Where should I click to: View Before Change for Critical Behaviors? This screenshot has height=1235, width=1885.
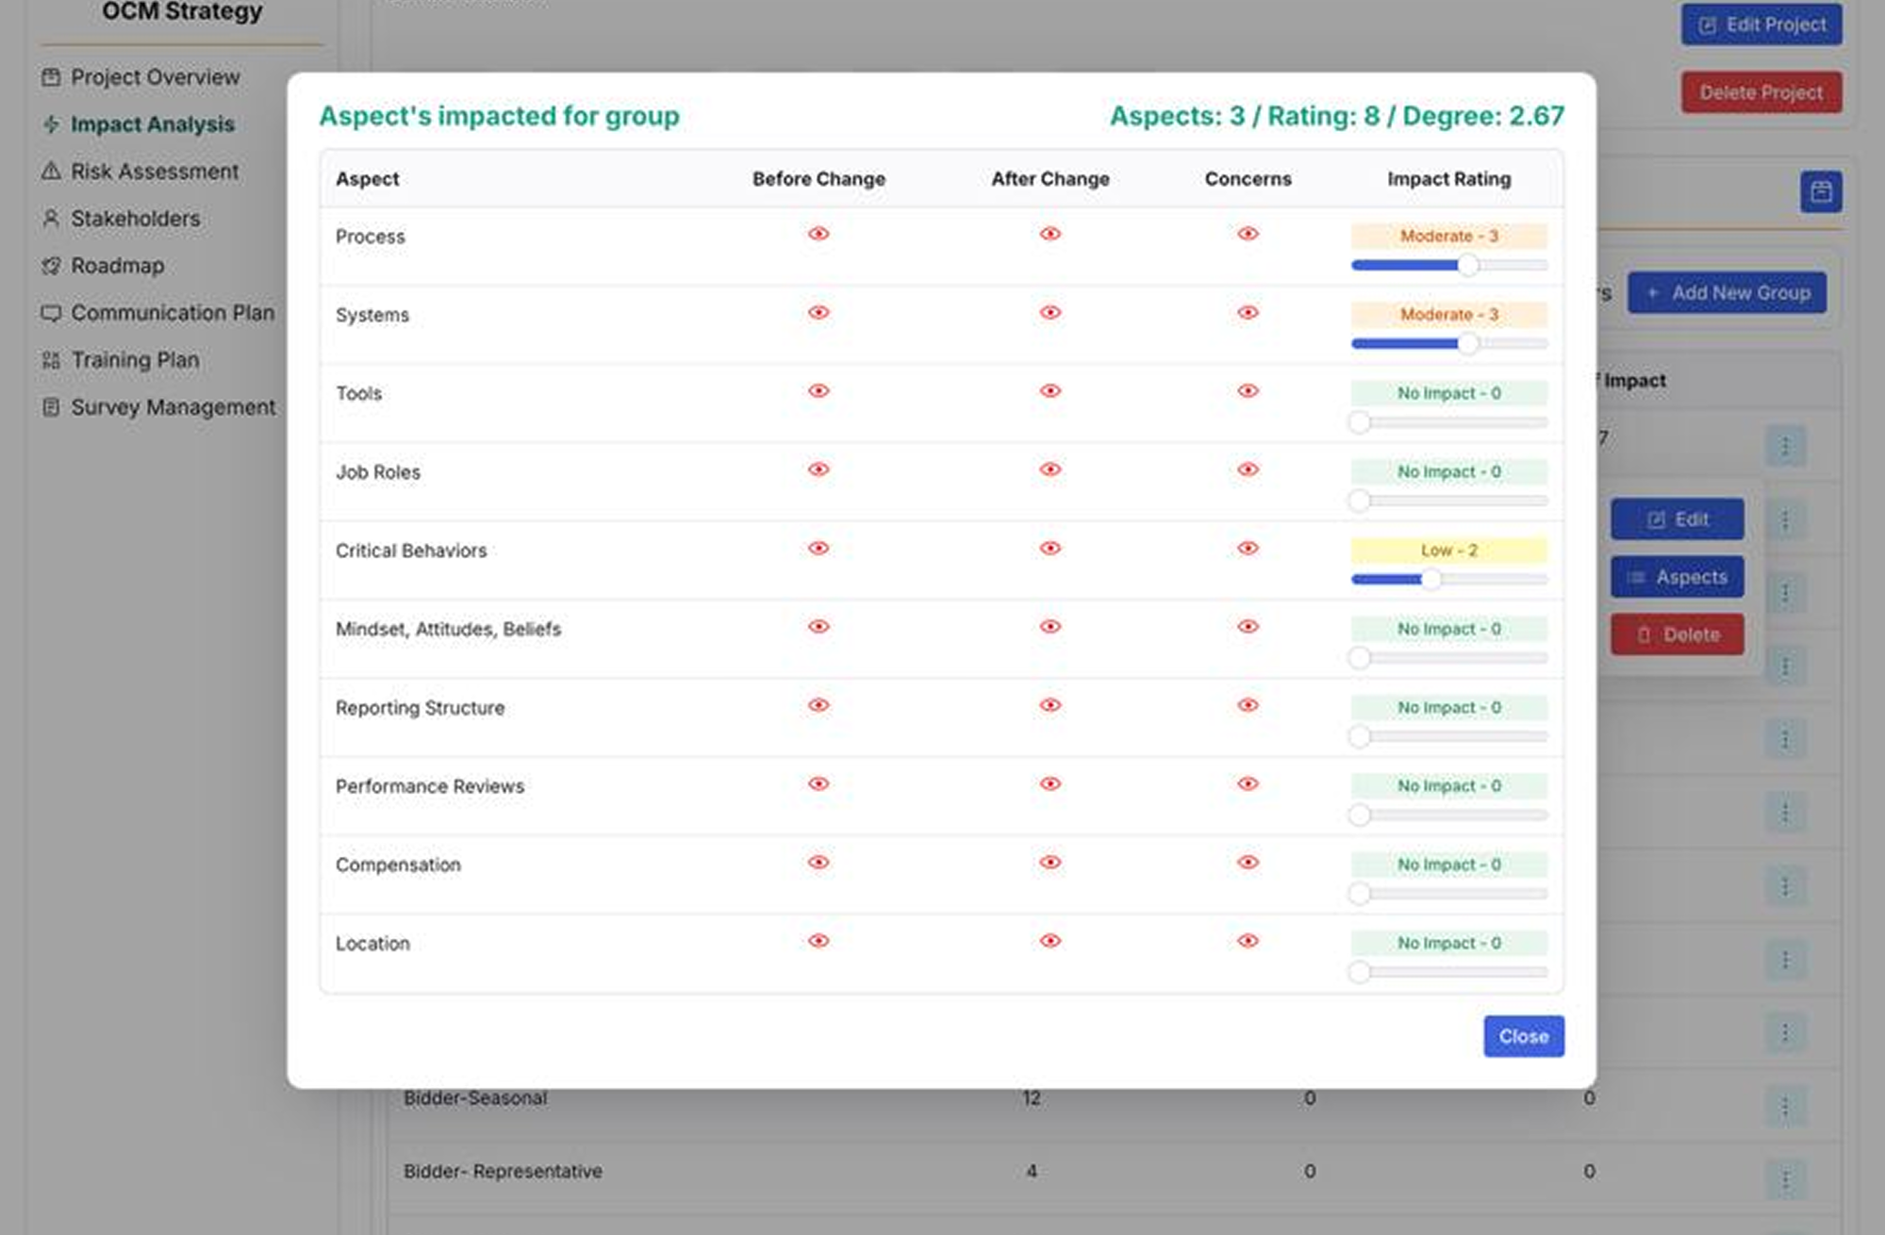818,548
